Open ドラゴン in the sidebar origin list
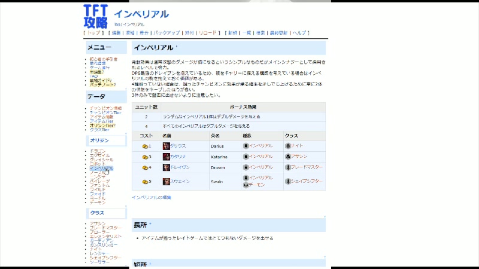This screenshot has width=479, height=269. point(98,151)
